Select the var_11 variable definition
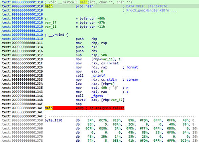The height and width of the screenshot is (143, 199). [x=51, y=27]
